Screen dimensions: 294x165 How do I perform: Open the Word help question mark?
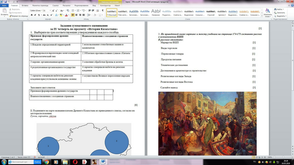click(292, 5)
